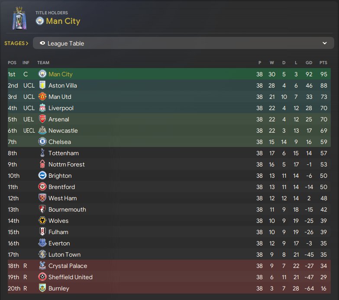Click the Newcastle club crest
This screenshot has width=339, height=300.
pos(42,130)
